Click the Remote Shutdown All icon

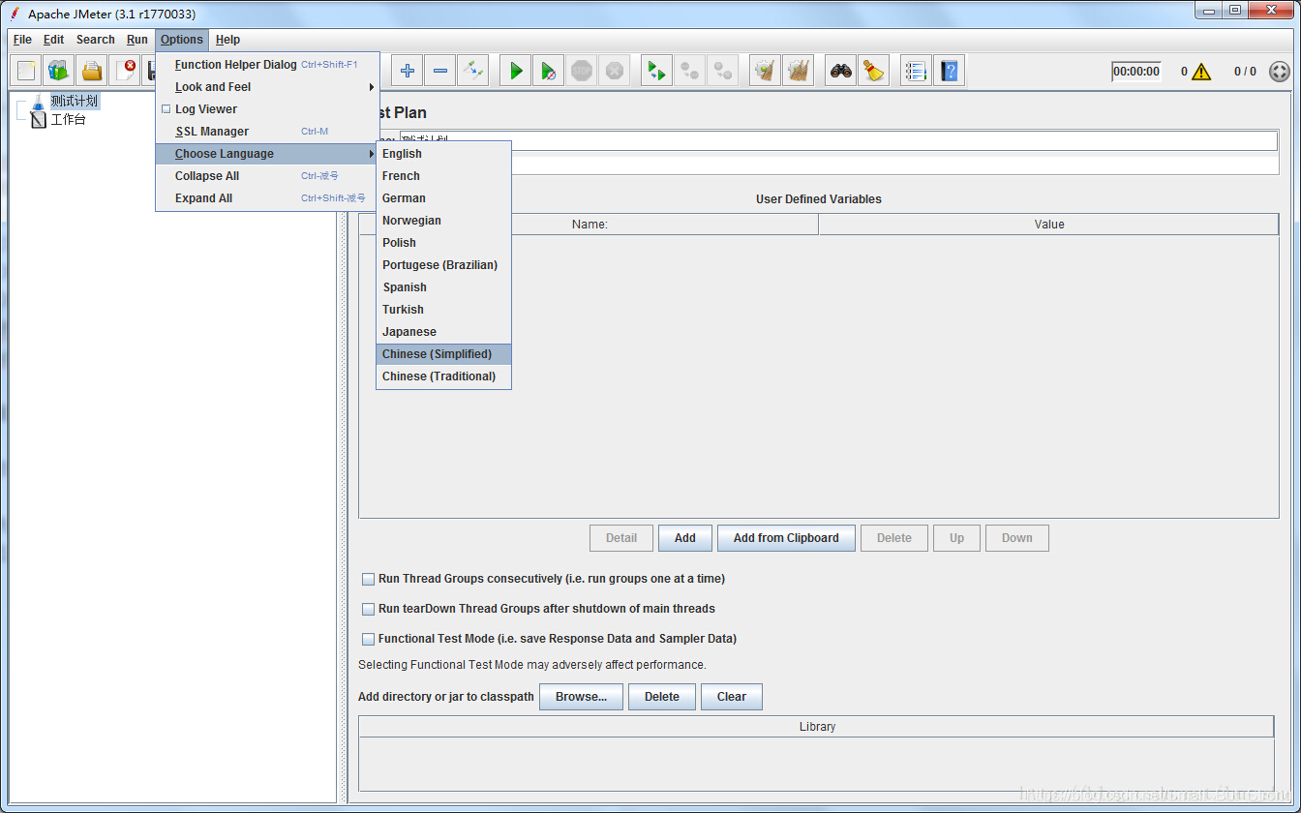(723, 71)
